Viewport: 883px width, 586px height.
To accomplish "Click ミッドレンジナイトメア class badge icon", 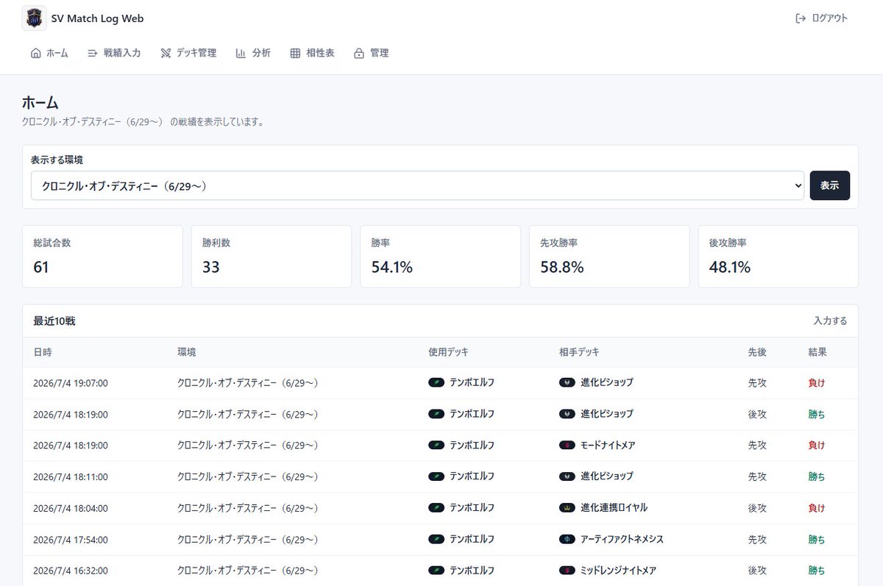I will point(567,570).
